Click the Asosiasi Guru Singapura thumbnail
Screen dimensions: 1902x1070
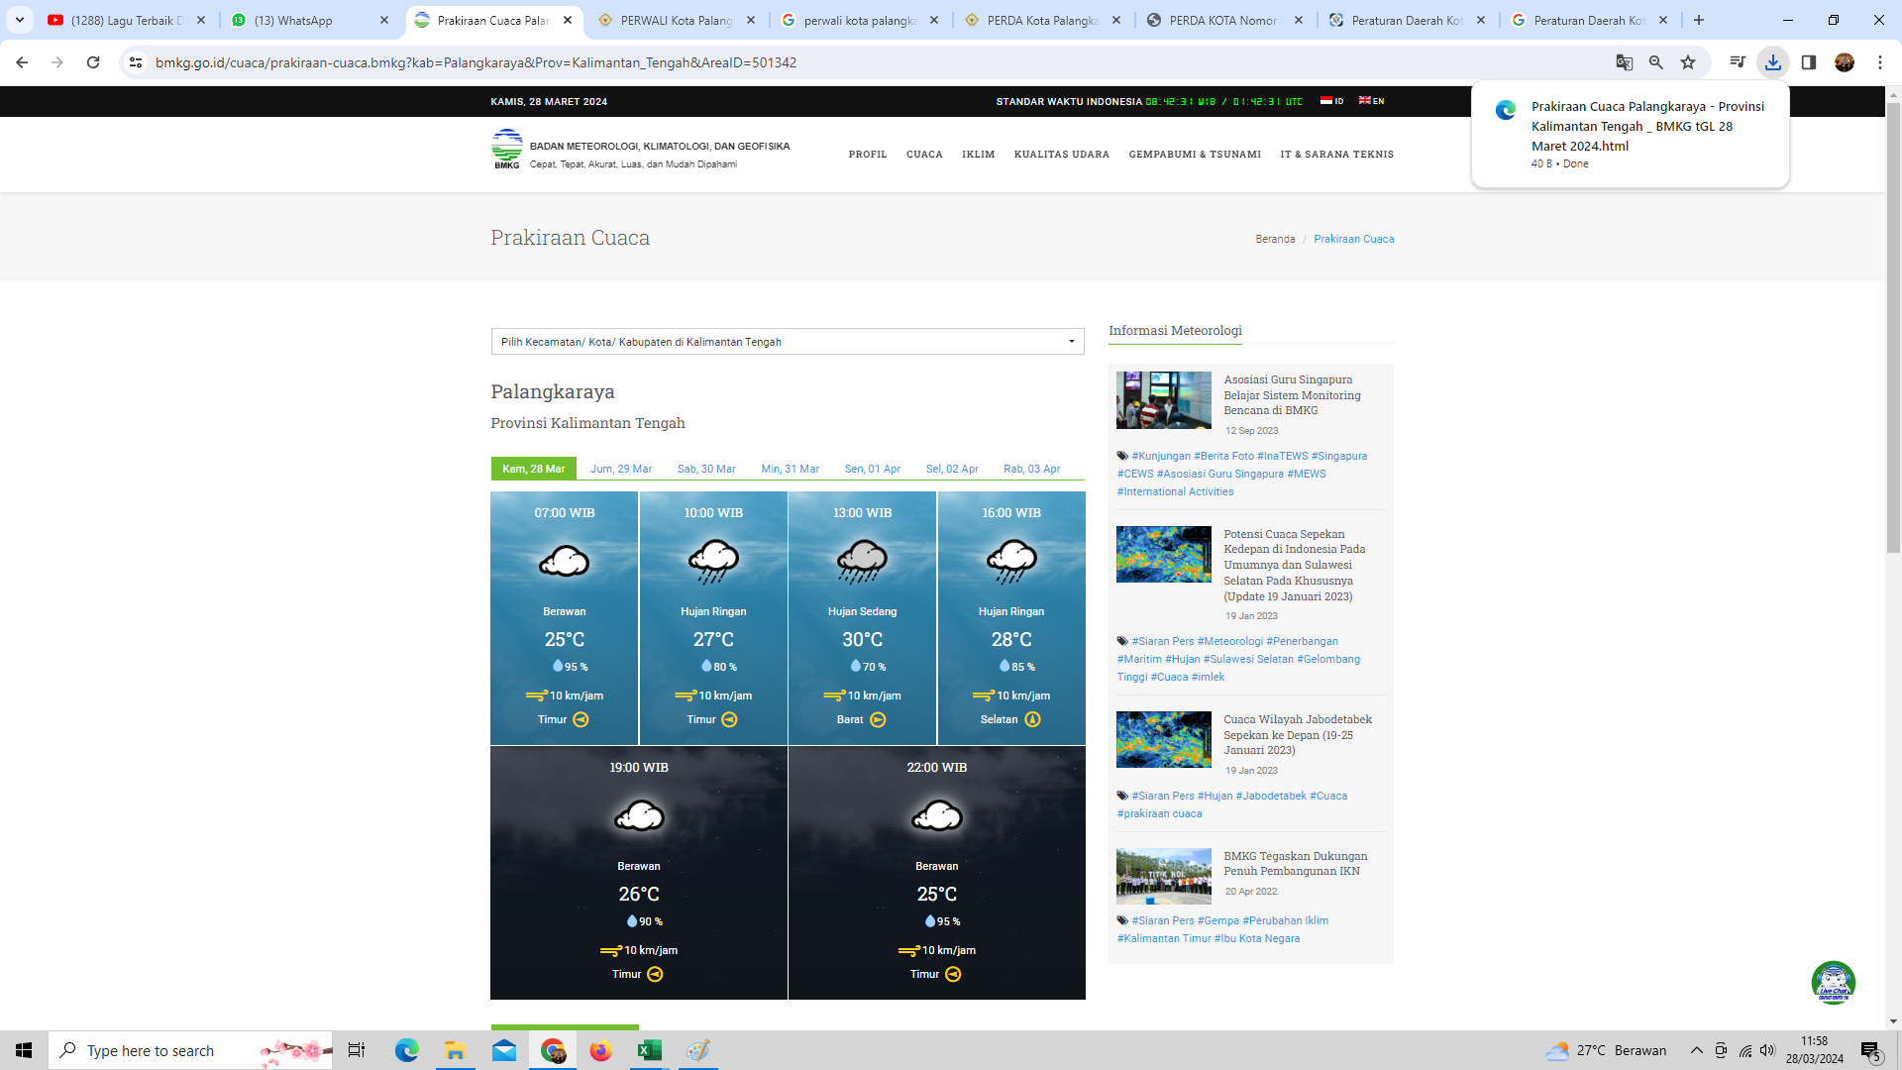point(1163,400)
